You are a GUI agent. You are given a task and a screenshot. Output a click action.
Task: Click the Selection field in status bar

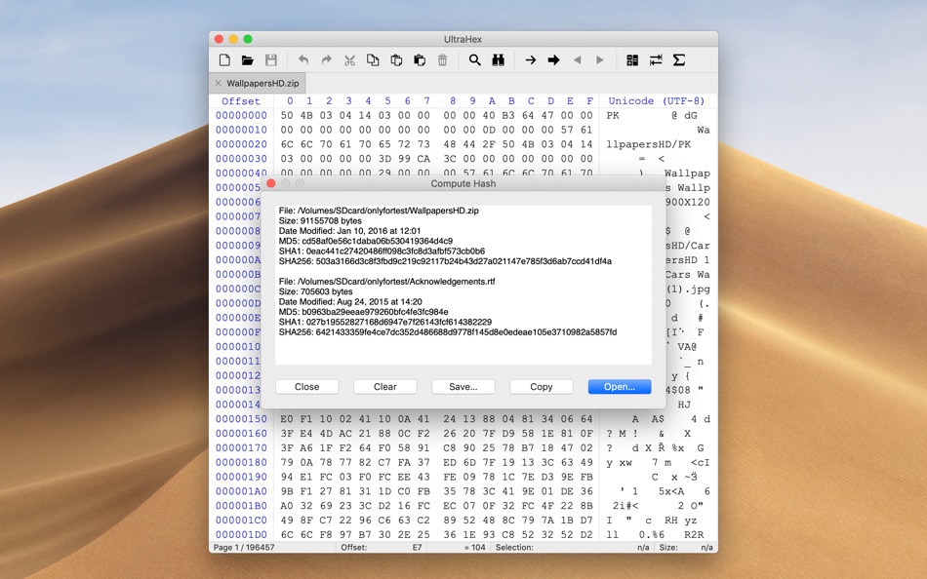point(572,548)
